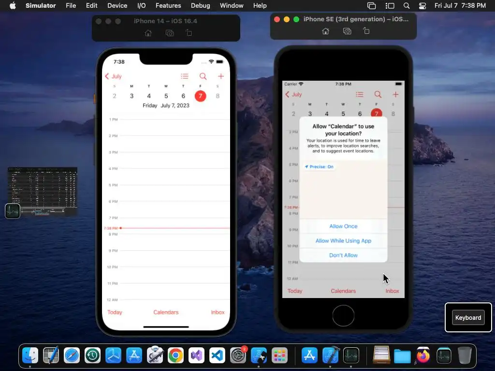Open System Preferences from the Dock
Viewport: 495px width, 371px height.
(238, 356)
